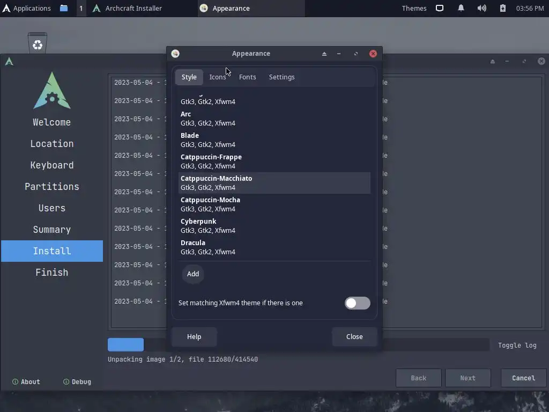The height and width of the screenshot is (412, 549).
Task: Click the Next button in installer
Action: pyautogui.click(x=468, y=378)
